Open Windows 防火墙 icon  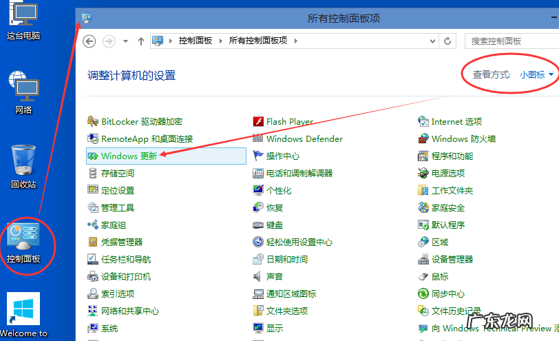click(x=423, y=138)
